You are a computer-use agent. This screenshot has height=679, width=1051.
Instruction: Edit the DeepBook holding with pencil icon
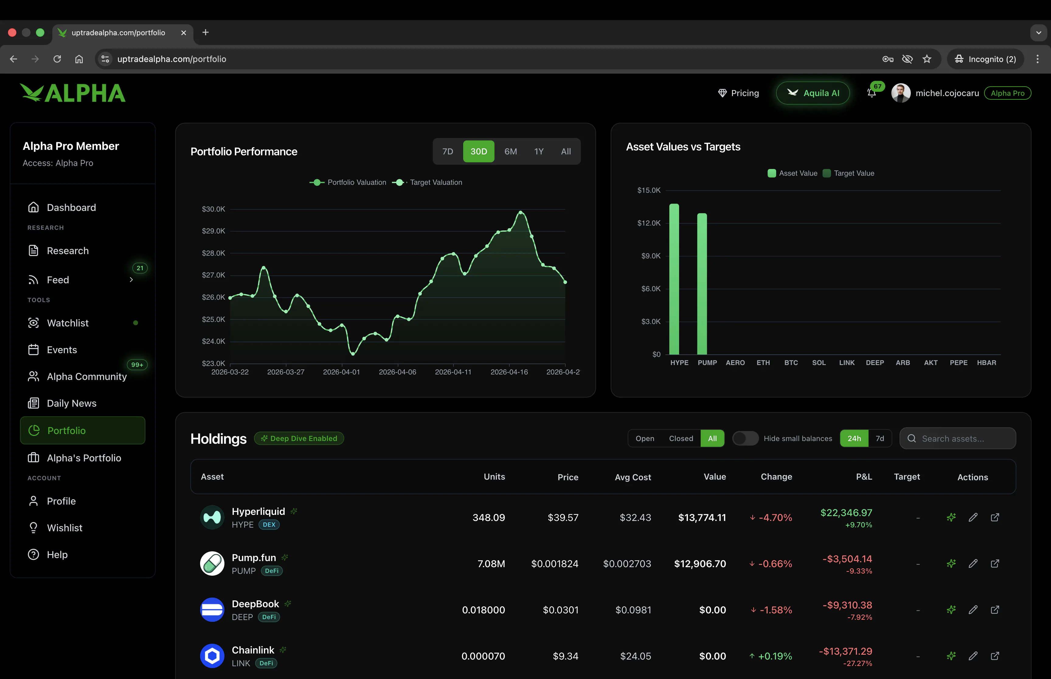[973, 610]
